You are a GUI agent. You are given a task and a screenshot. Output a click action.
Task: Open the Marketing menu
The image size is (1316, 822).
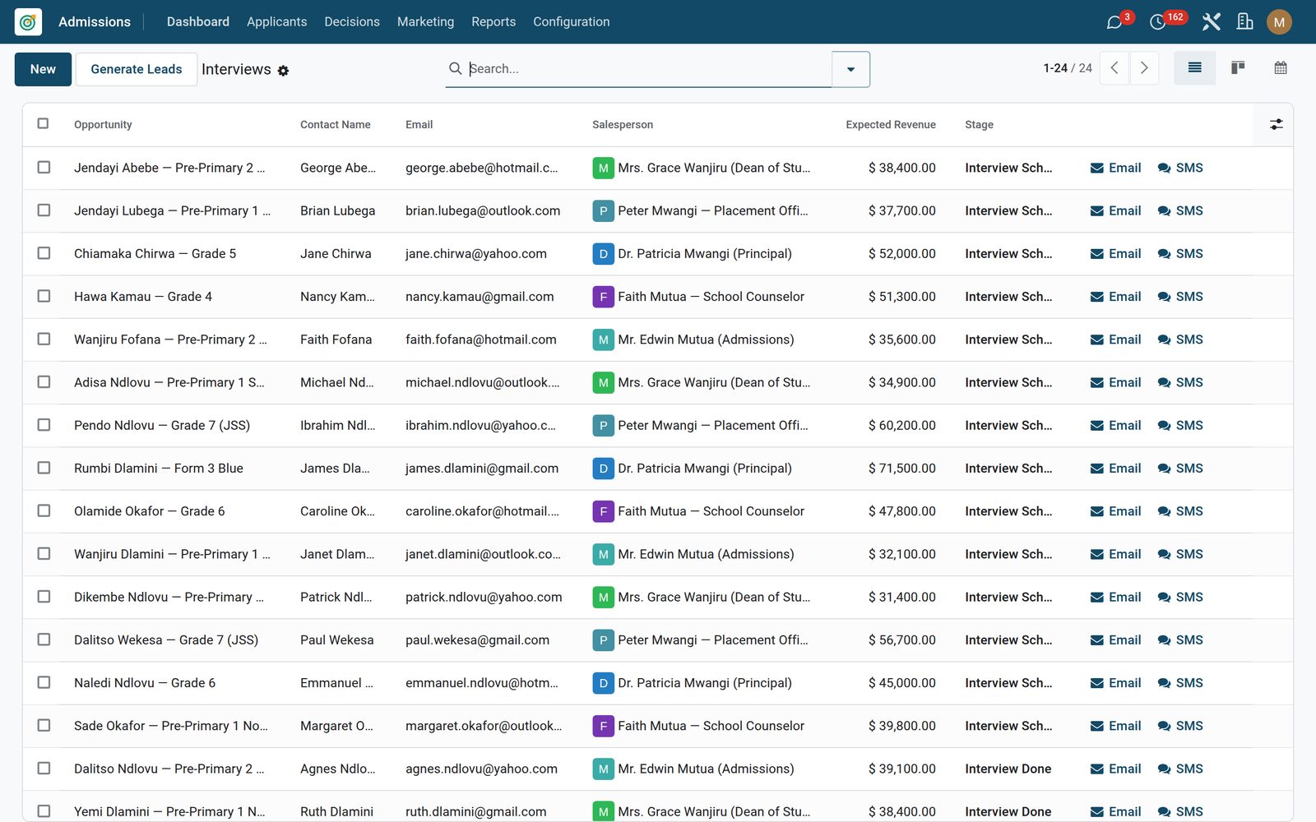[x=425, y=22]
